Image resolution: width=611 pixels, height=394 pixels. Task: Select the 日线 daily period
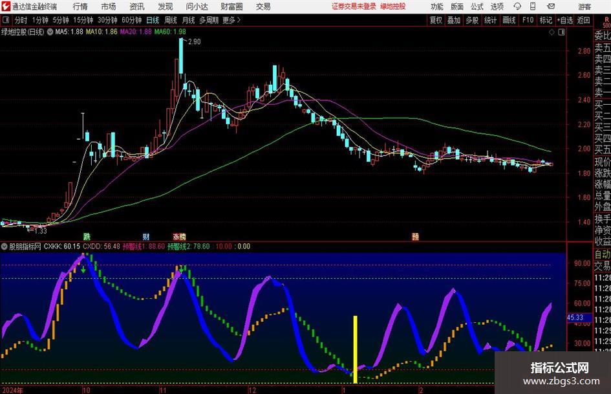tap(153, 20)
